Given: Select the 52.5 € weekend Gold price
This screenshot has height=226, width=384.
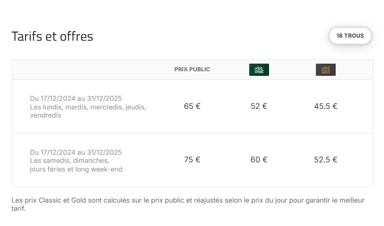Looking at the screenshot, I should 326,159.
